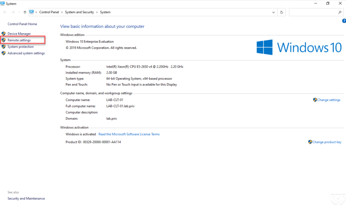Open address bar history dropdown

[x=273, y=12]
